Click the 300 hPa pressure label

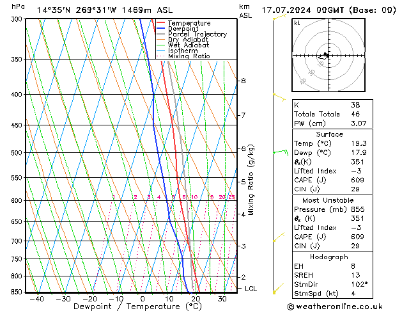click(x=18, y=19)
